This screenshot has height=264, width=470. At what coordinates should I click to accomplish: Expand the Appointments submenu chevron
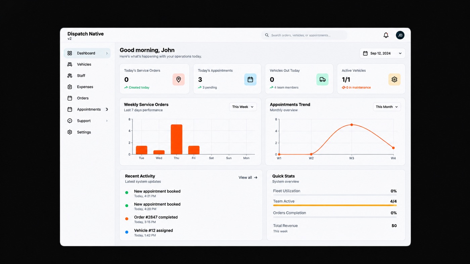click(x=107, y=110)
